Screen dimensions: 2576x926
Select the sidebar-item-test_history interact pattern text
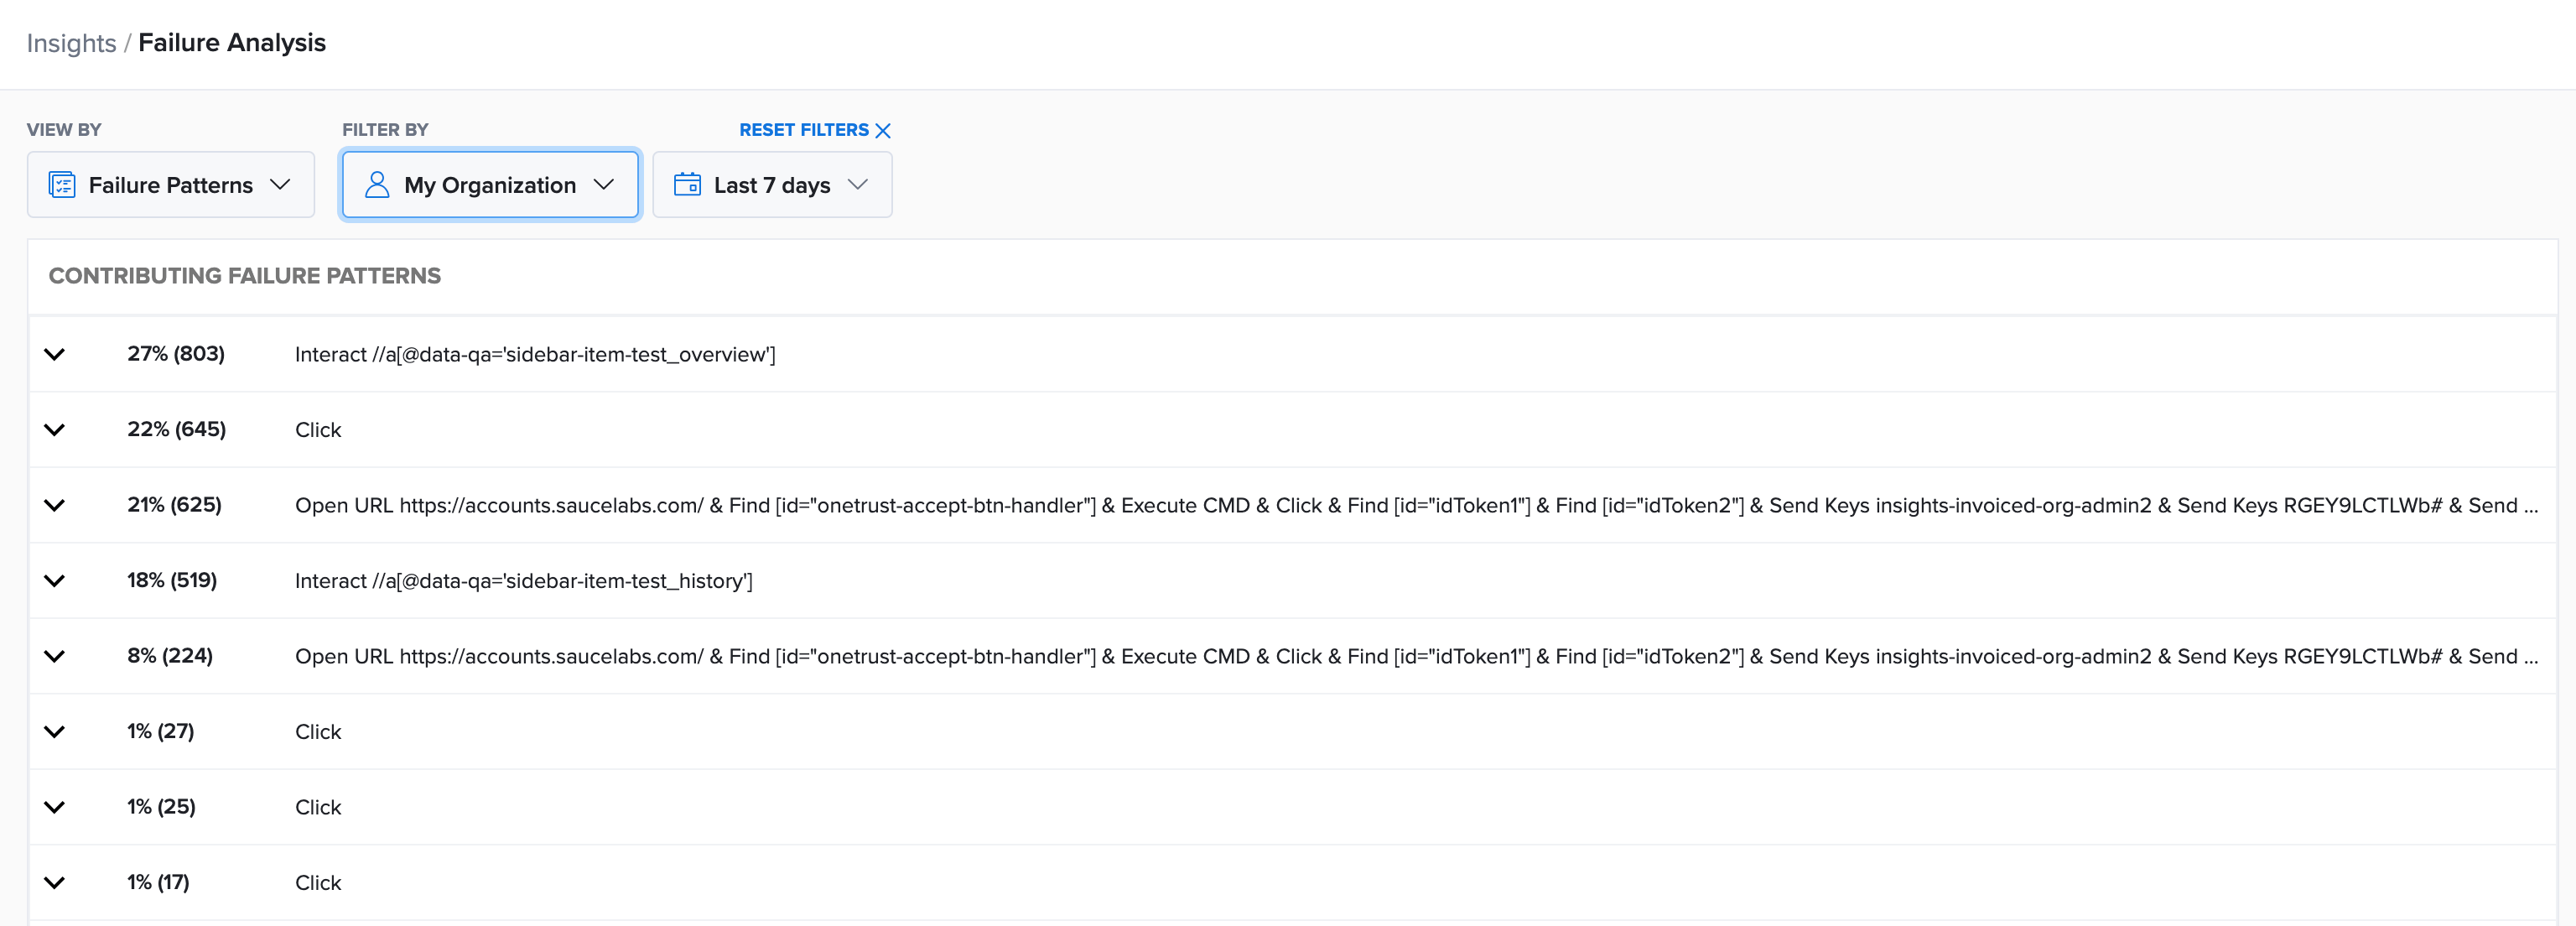click(523, 581)
